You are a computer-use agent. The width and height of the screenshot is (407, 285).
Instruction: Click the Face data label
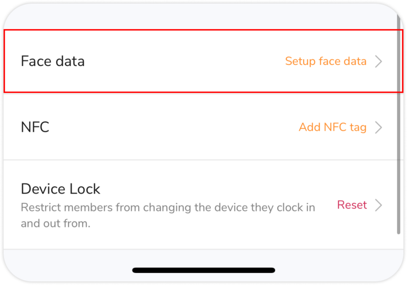point(52,61)
